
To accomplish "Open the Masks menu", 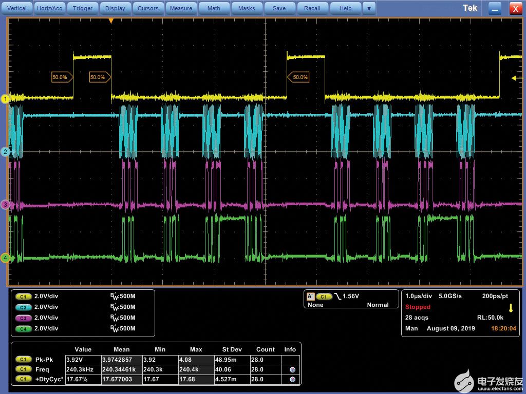I will [247, 8].
